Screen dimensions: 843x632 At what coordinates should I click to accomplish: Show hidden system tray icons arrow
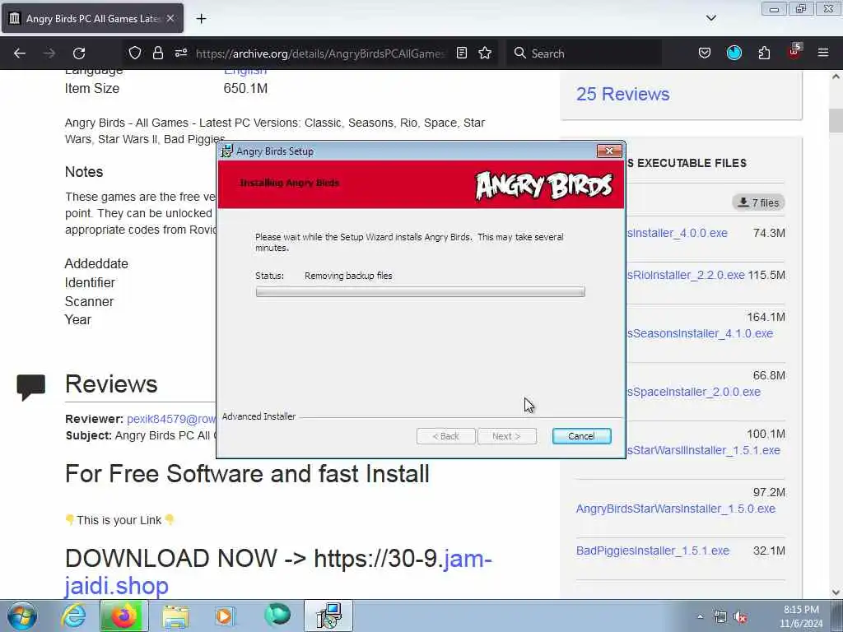point(700,617)
